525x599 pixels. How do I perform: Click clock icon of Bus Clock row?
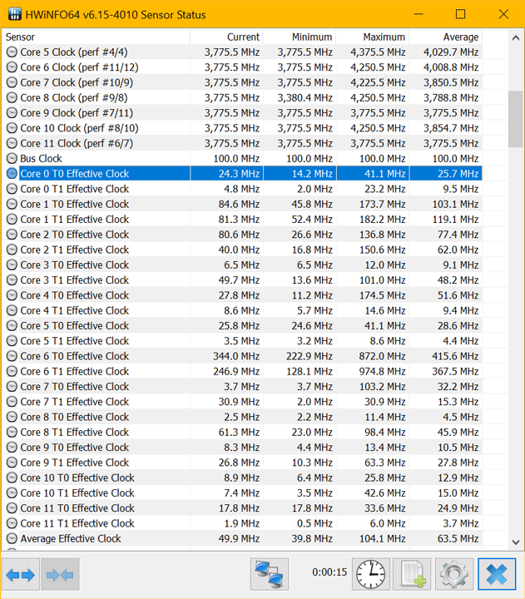[x=12, y=158]
